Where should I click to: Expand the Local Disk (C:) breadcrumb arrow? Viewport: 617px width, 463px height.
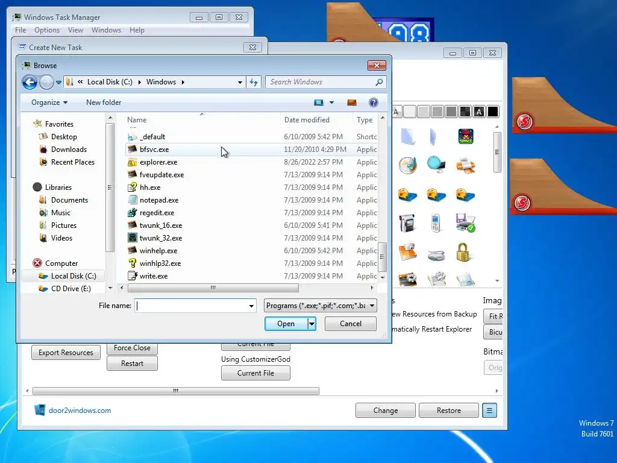tap(139, 82)
